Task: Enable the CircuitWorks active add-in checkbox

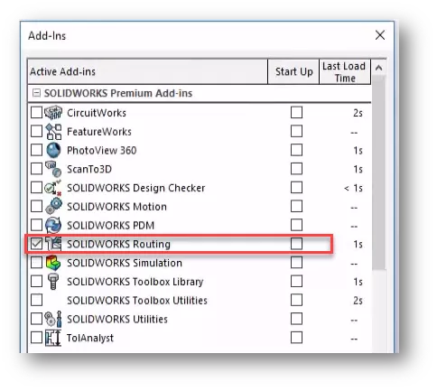Action: pyautogui.click(x=36, y=113)
